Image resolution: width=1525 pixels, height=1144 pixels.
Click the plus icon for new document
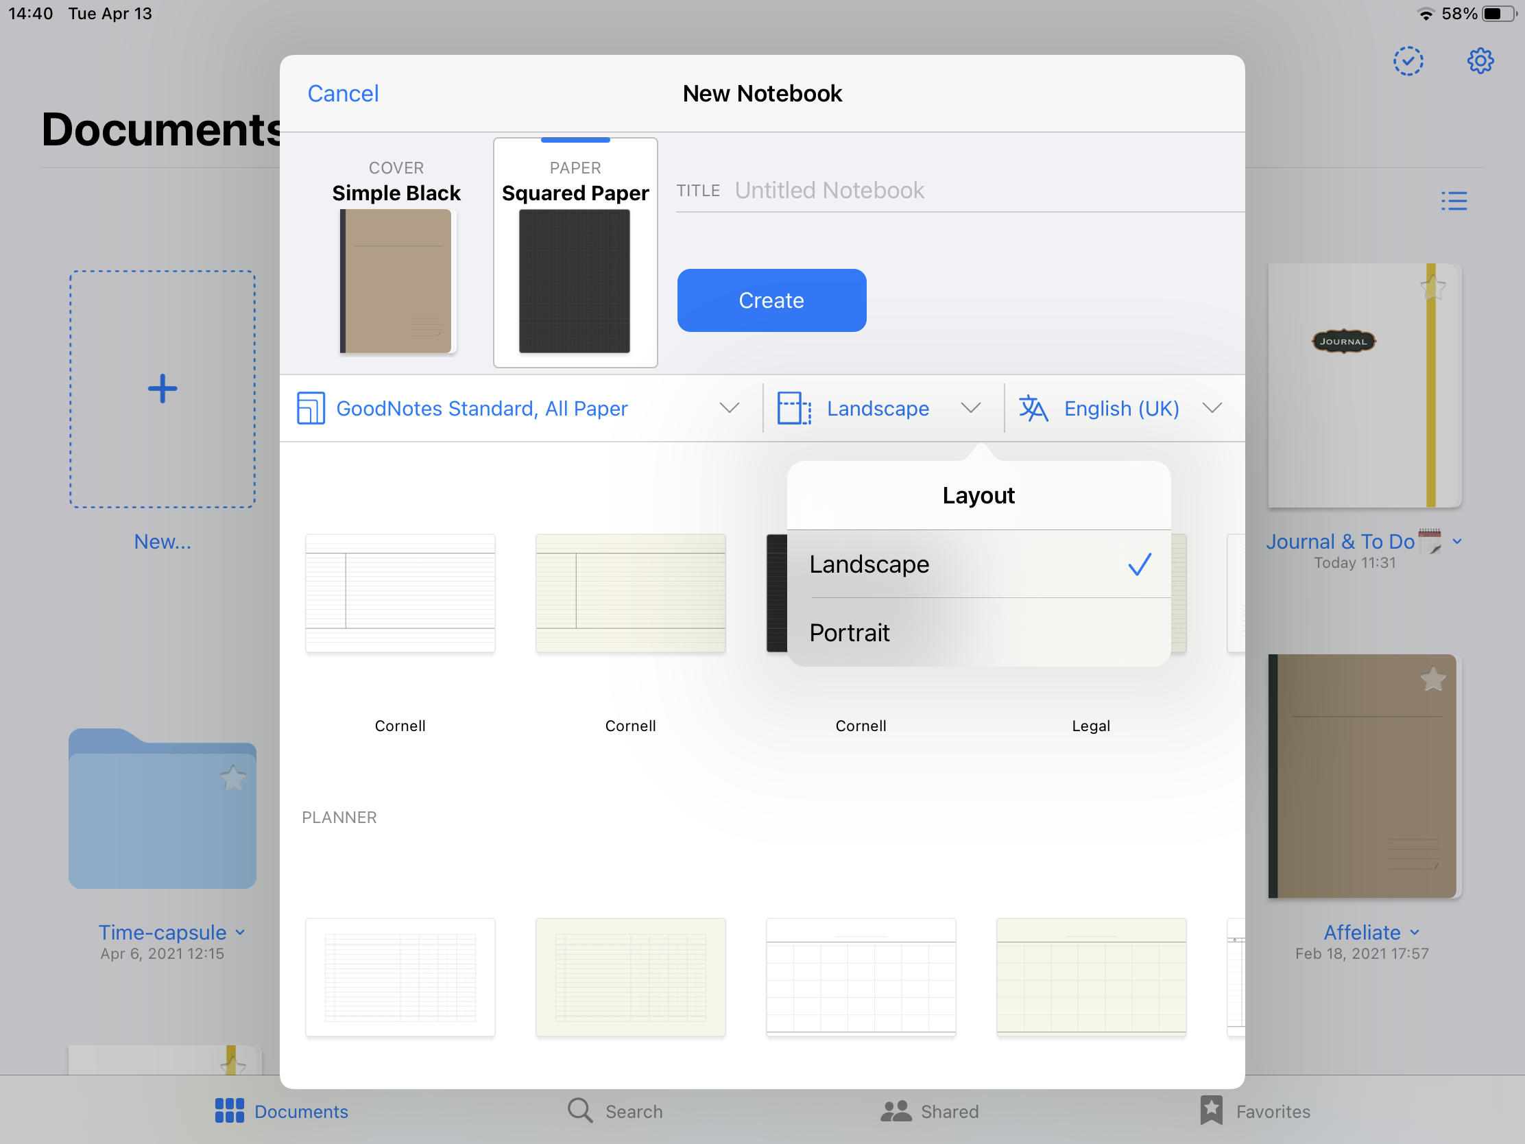163,389
